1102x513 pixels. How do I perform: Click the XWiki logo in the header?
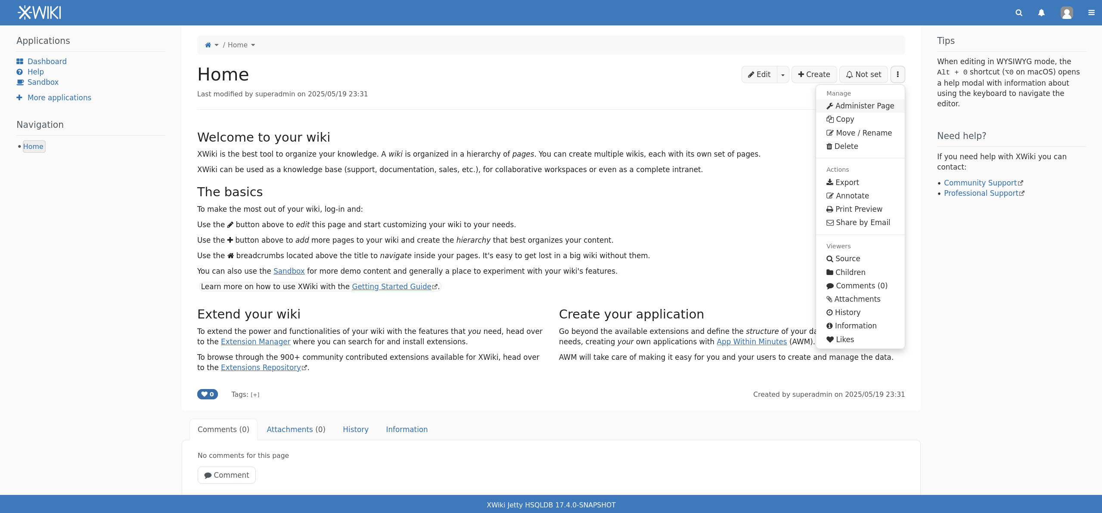[39, 12]
